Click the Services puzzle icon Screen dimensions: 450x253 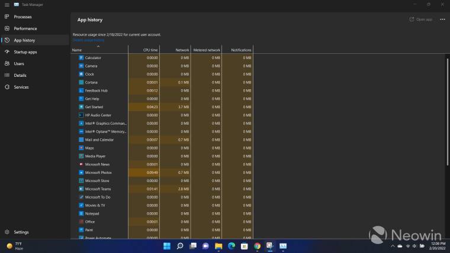tap(7, 87)
